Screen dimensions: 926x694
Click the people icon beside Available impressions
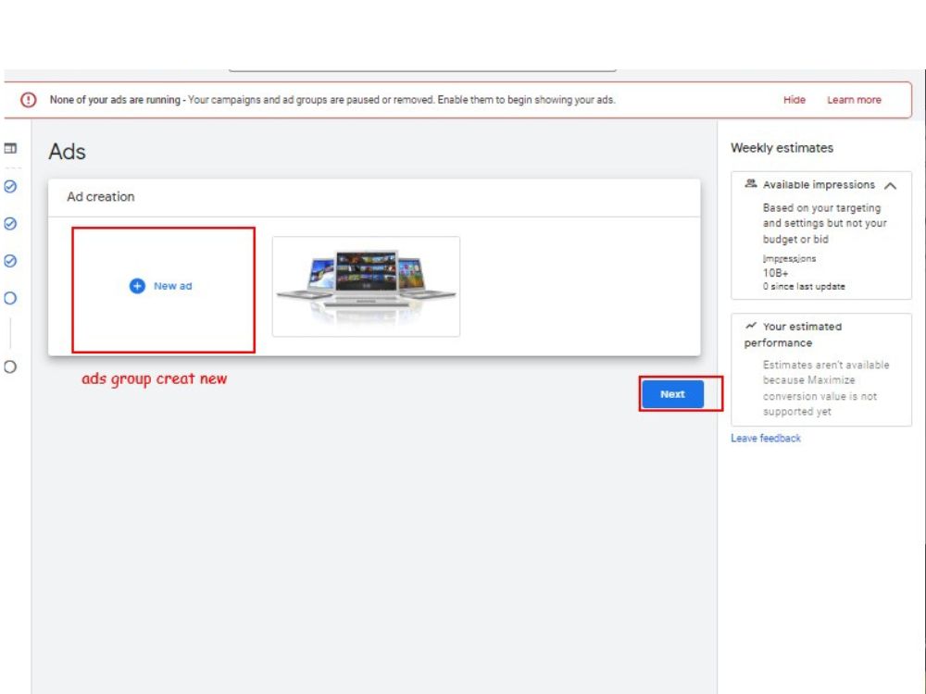pyautogui.click(x=751, y=183)
